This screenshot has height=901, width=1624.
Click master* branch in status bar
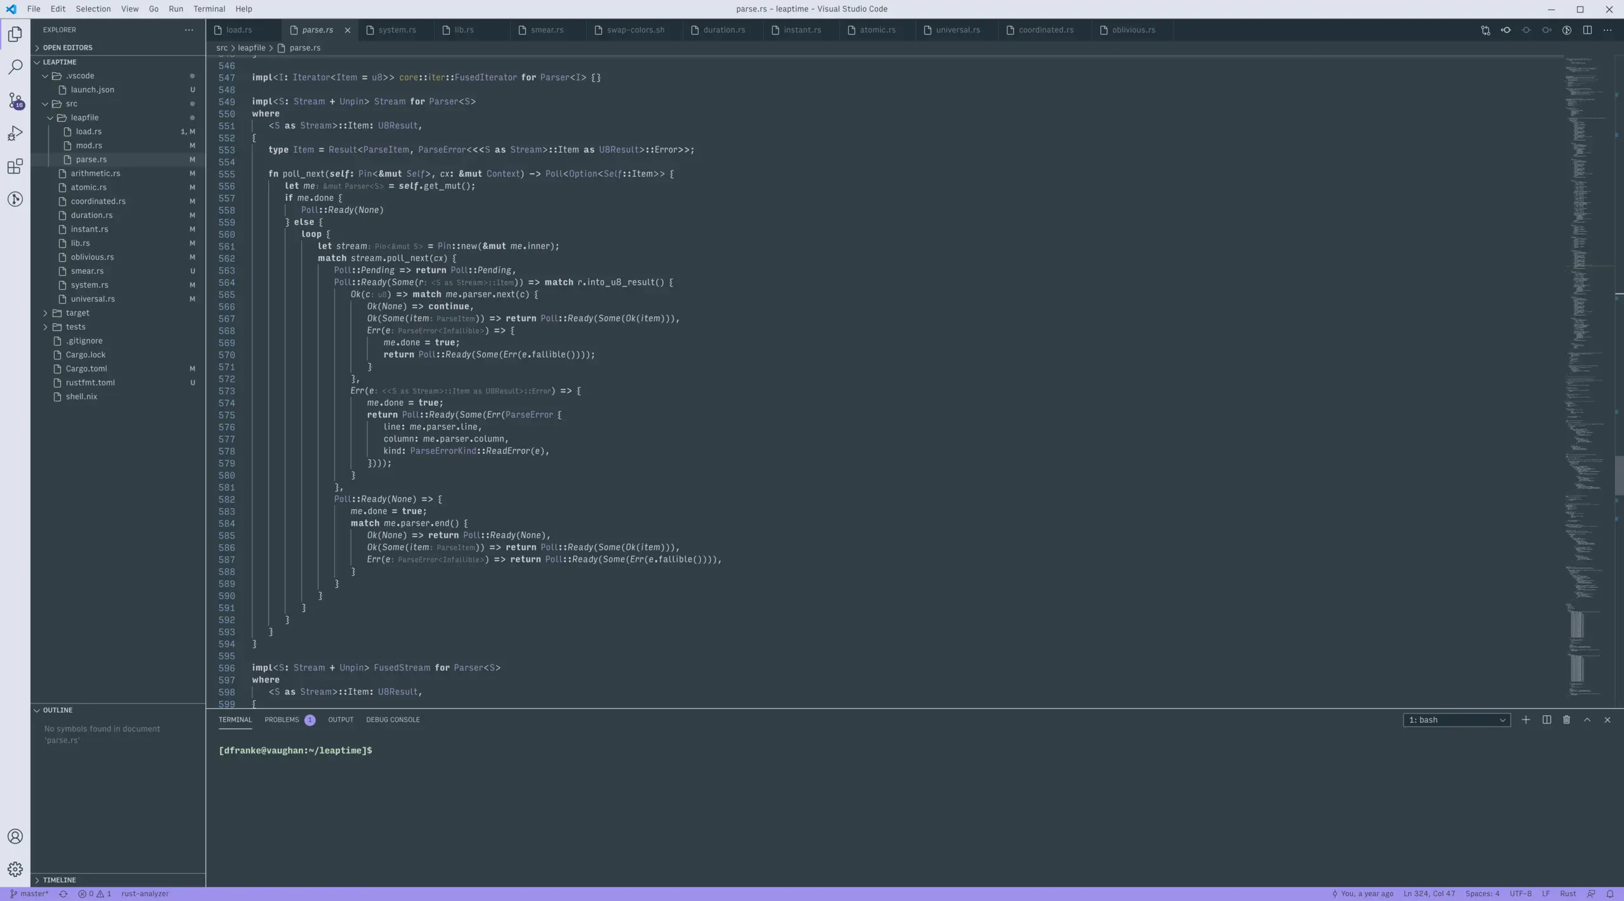(29, 894)
